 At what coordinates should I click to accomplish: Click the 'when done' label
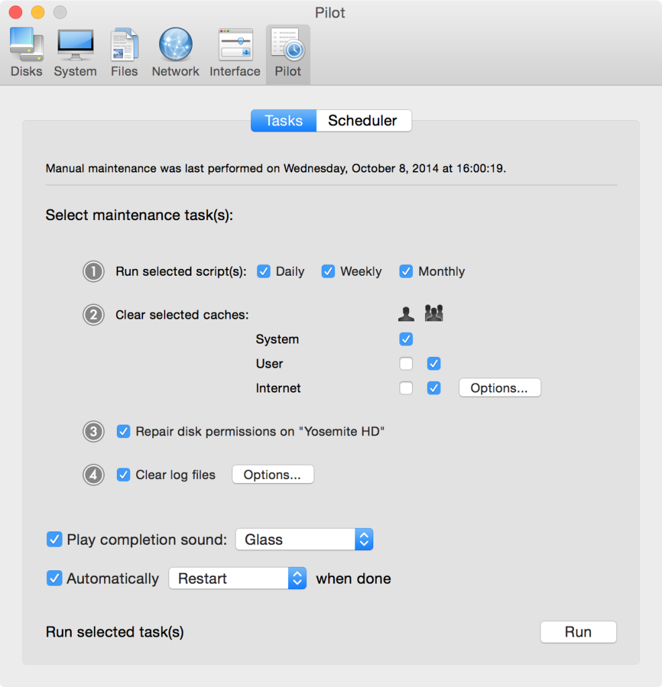click(353, 579)
